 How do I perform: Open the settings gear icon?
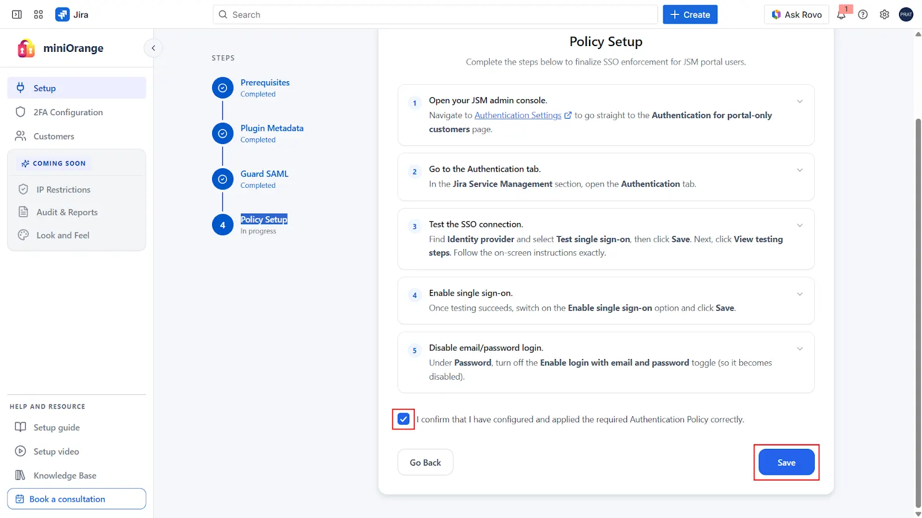pos(885,14)
